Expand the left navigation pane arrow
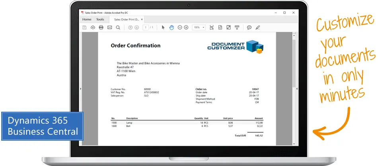The height and width of the screenshot is (166, 378). [x=80, y=89]
